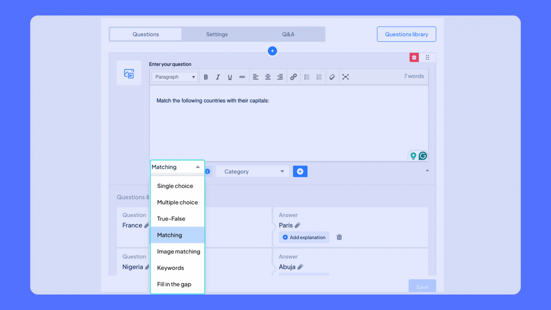Apply underline formatting

[230, 77]
